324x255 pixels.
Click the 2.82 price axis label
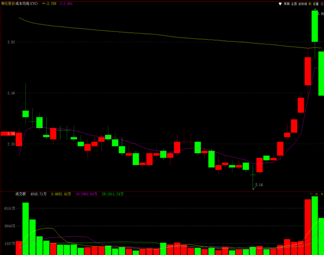[x=11, y=42]
